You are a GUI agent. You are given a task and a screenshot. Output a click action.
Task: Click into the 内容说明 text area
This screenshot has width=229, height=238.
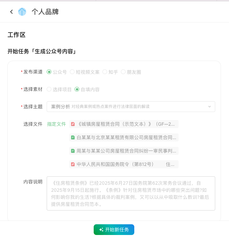pos(131,193)
